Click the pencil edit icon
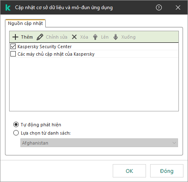The width and height of the screenshot is (188, 182). 40,37
